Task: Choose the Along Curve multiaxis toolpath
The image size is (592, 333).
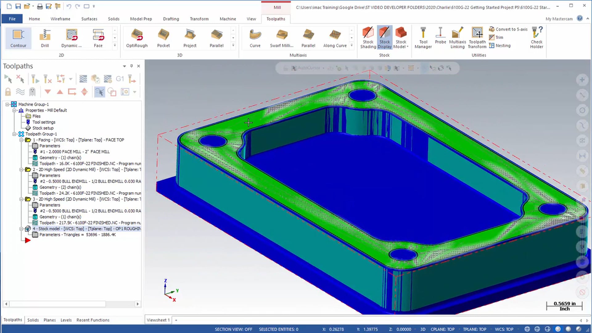Action: tap(335, 38)
